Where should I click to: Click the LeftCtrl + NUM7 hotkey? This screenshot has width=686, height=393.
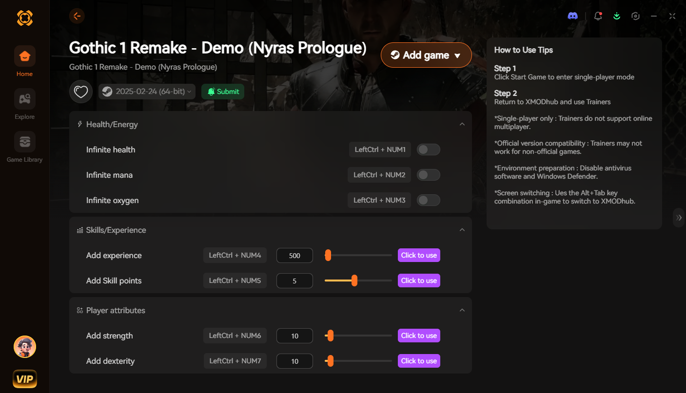click(235, 361)
